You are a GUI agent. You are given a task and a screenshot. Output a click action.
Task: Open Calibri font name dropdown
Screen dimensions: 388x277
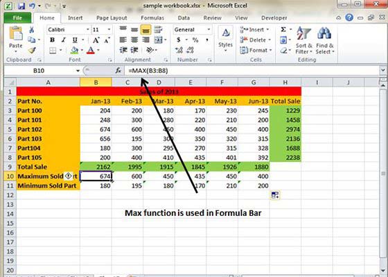pos(87,30)
